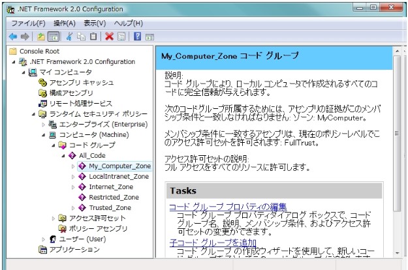Click the マイ コンピュータ monitor icon
The image size is (408, 270).
click(x=33, y=72)
